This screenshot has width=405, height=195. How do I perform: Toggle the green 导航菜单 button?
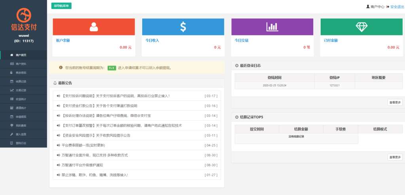point(61,6)
